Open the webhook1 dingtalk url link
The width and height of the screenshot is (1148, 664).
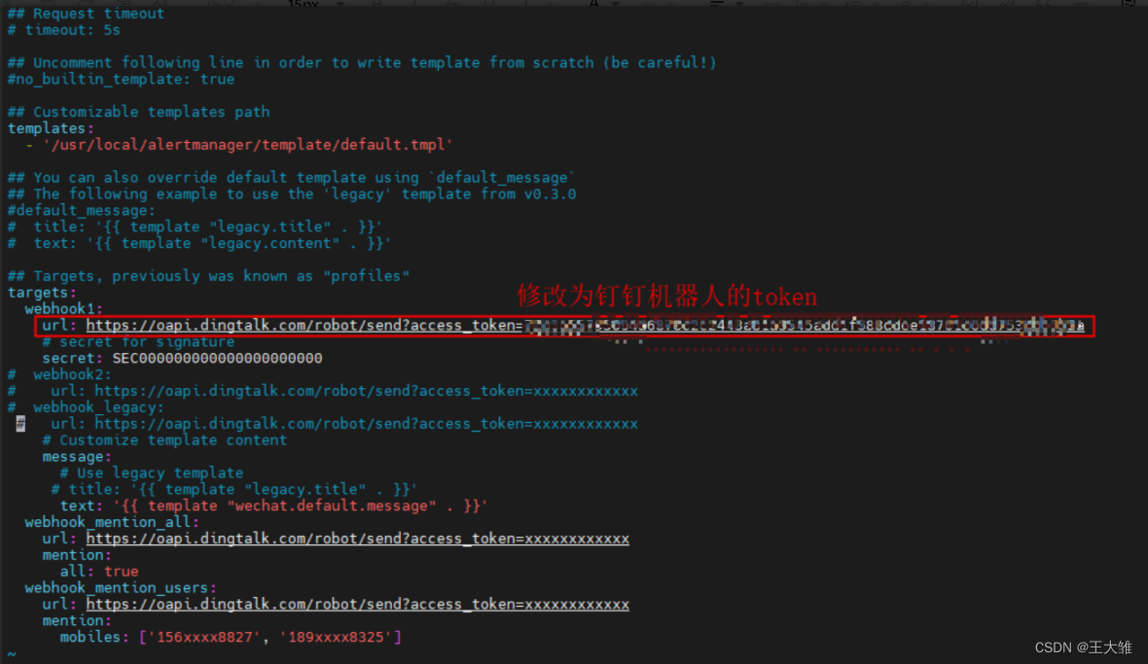tap(585, 326)
